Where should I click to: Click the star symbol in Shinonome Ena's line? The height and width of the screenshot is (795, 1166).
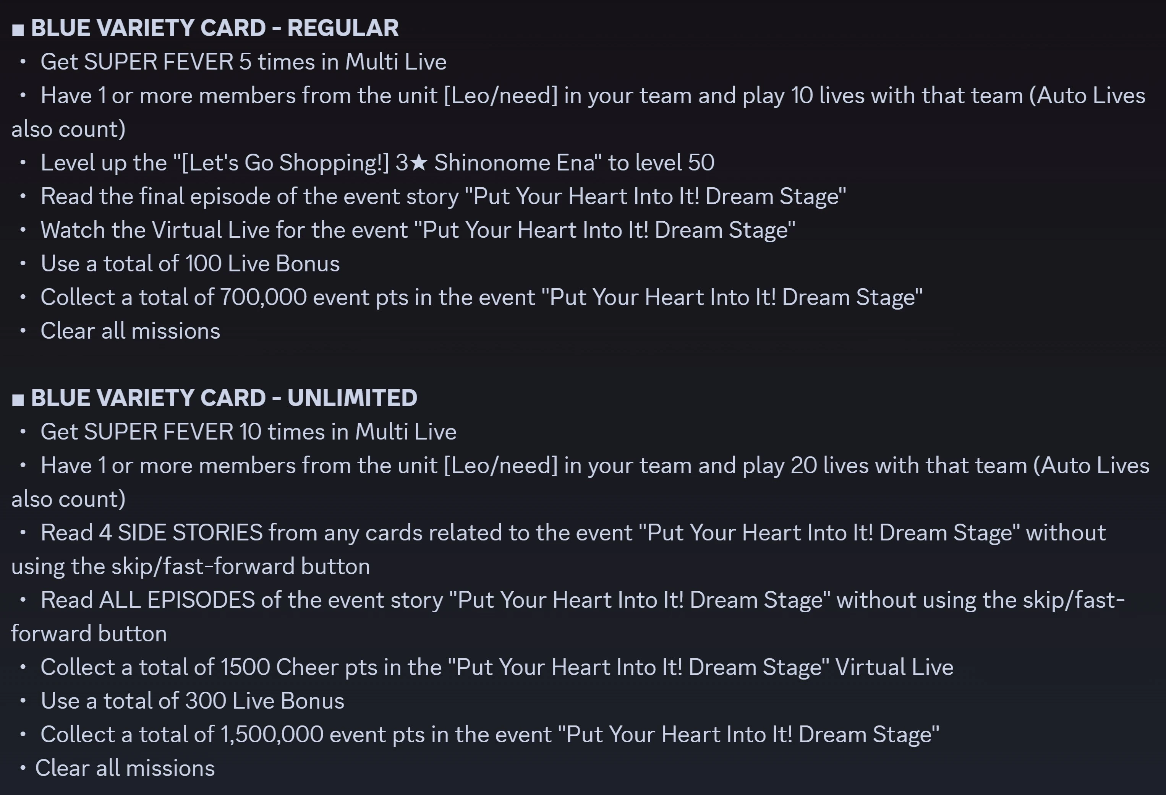pyautogui.click(x=418, y=162)
